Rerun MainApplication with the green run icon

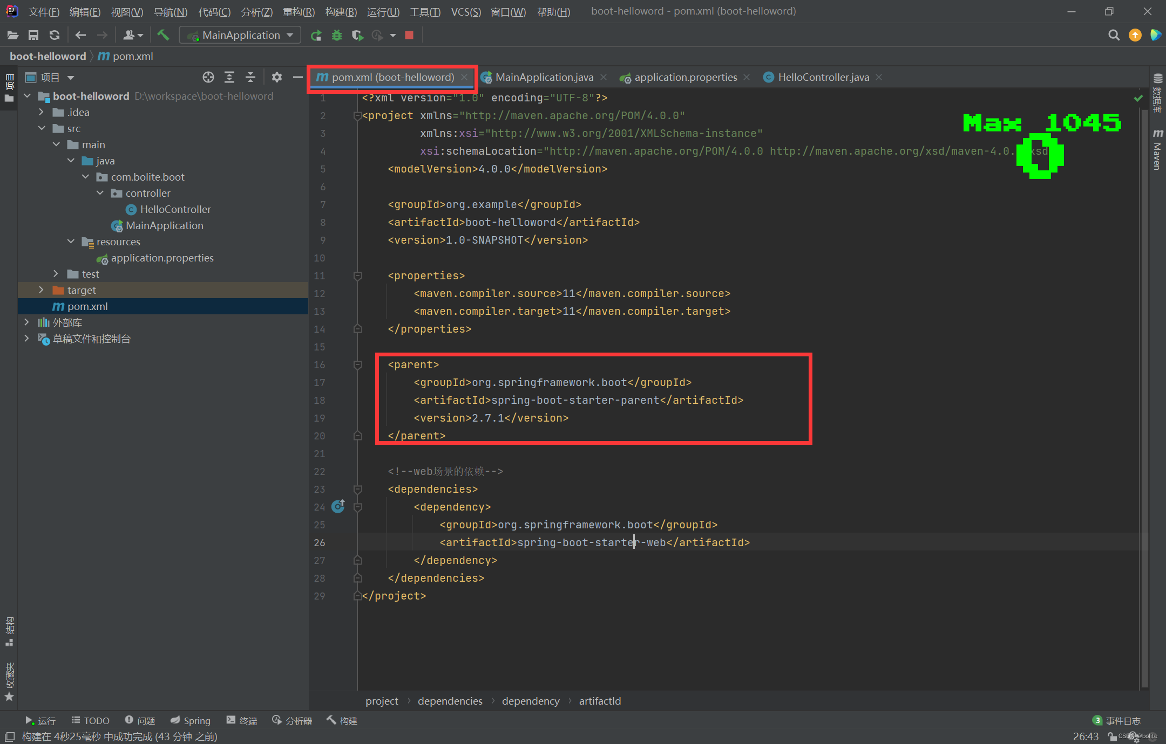pyautogui.click(x=316, y=35)
